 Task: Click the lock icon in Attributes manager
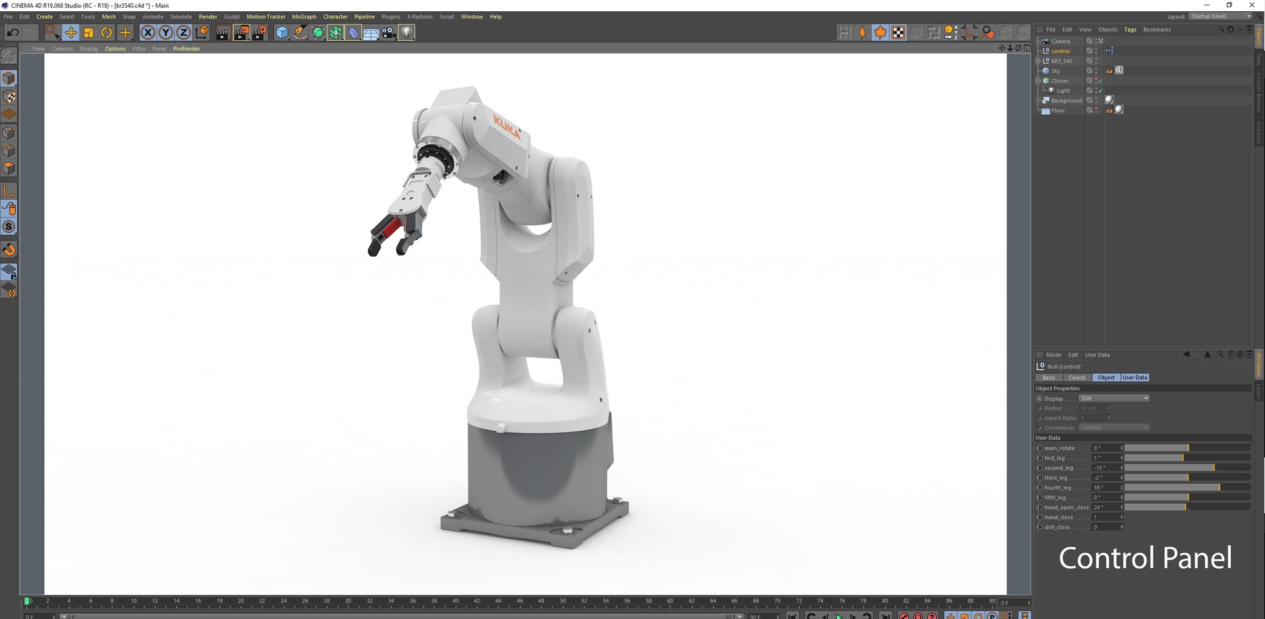point(1230,354)
